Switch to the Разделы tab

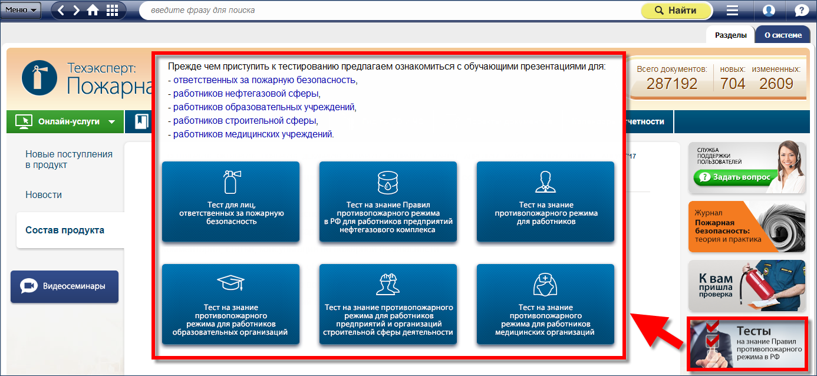tap(730, 35)
